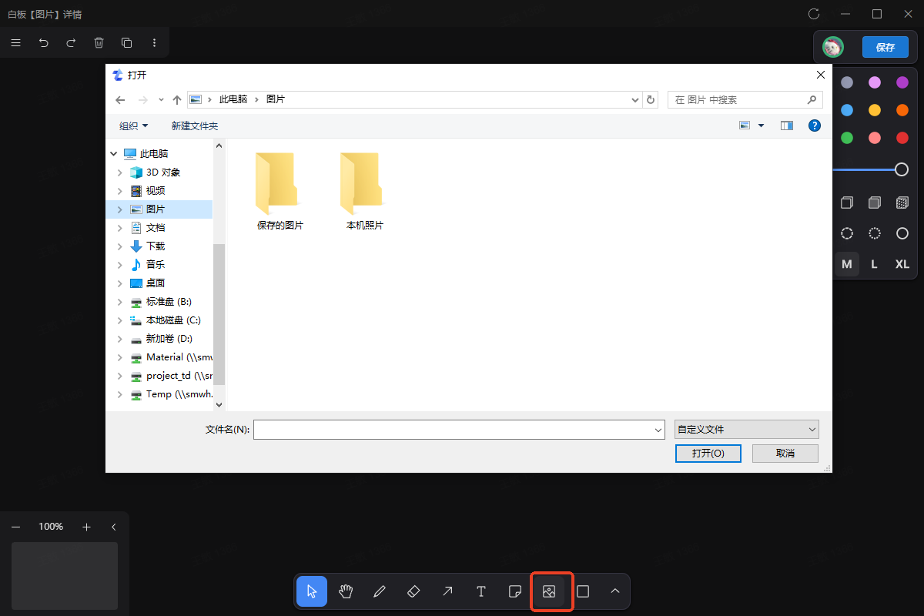Select the arrow drawing tool
The image size is (924, 616).
tap(447, 591)
